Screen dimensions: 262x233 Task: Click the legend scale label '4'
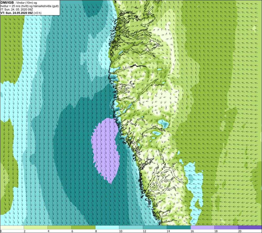pyautogui.click(x=48, y=231)
